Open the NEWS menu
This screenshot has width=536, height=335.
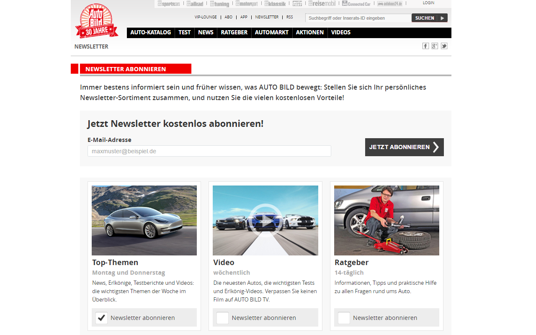pyautogui.click(x=206, y=33)
